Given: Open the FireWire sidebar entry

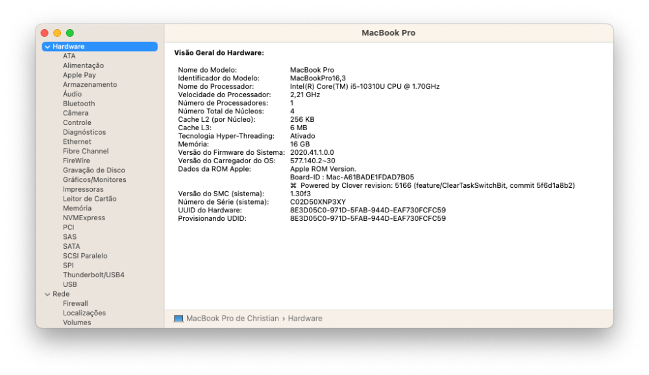Looking at the screenshot, I should pos(76,161).
